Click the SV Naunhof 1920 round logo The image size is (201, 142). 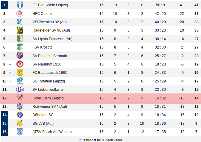pos(20,64)
